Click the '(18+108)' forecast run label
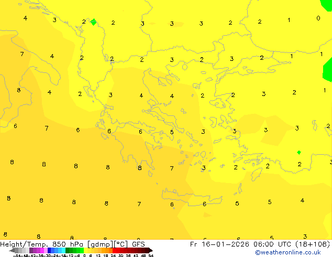The image size is (332, 257). (313, 244)
